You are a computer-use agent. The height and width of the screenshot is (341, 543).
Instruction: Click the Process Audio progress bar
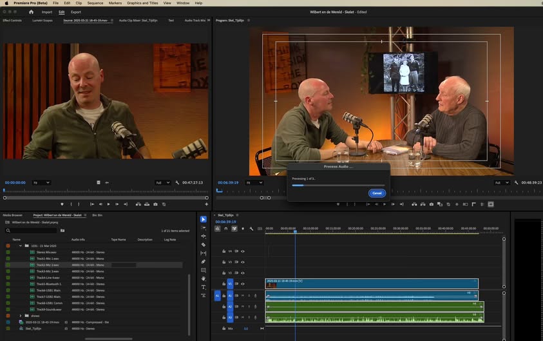[x=338, y=185]
